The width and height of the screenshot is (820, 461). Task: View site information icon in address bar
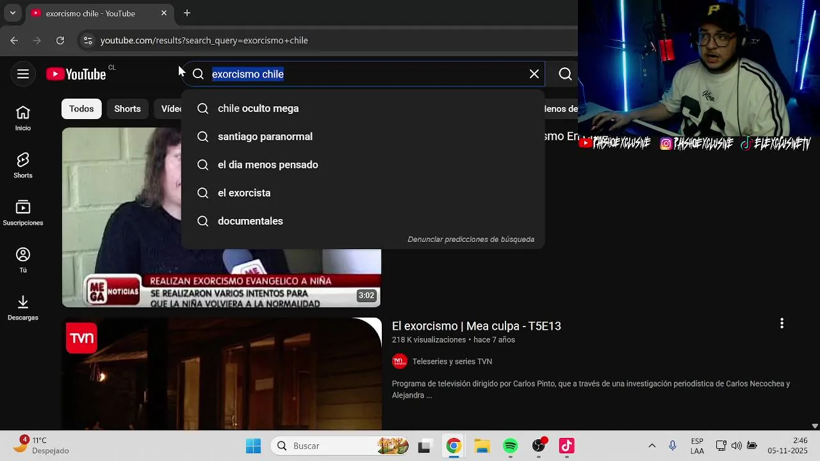tap(88, 40)
